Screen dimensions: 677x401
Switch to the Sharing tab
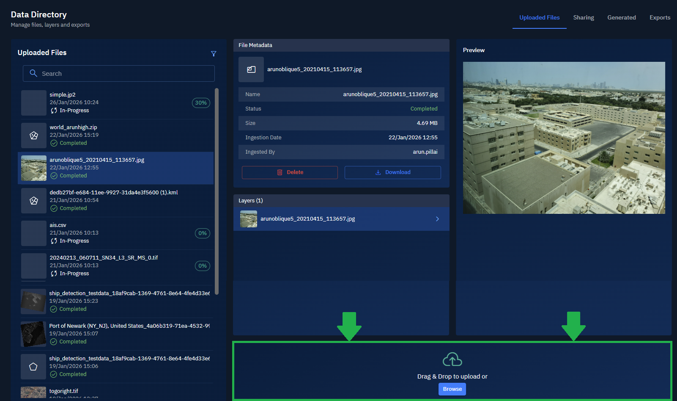pyautogui.click(x=584, y=18)
